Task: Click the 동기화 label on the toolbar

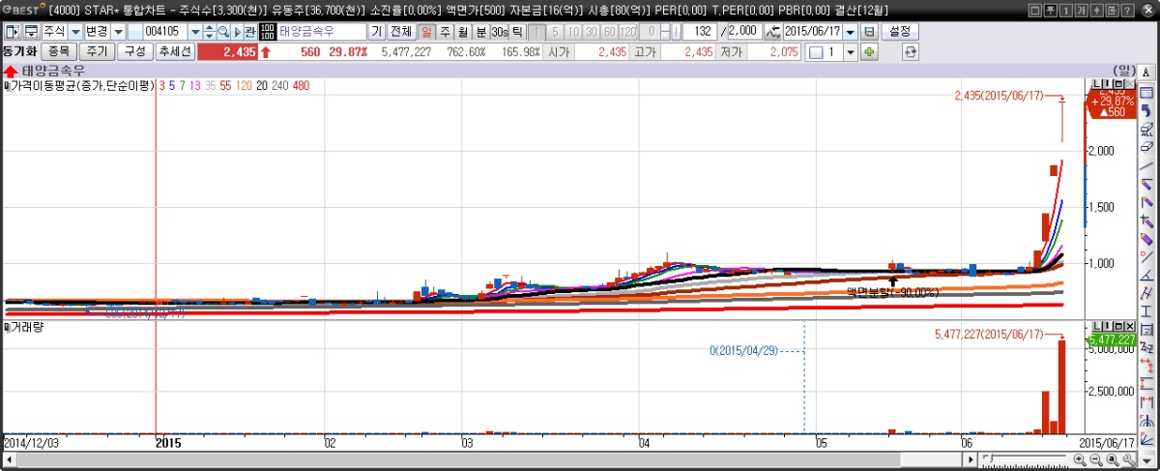Action: [x=19, y=51]
